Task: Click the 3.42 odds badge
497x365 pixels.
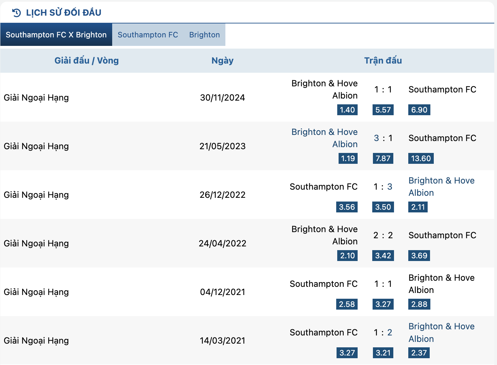Action: click(x=383, y=256)
